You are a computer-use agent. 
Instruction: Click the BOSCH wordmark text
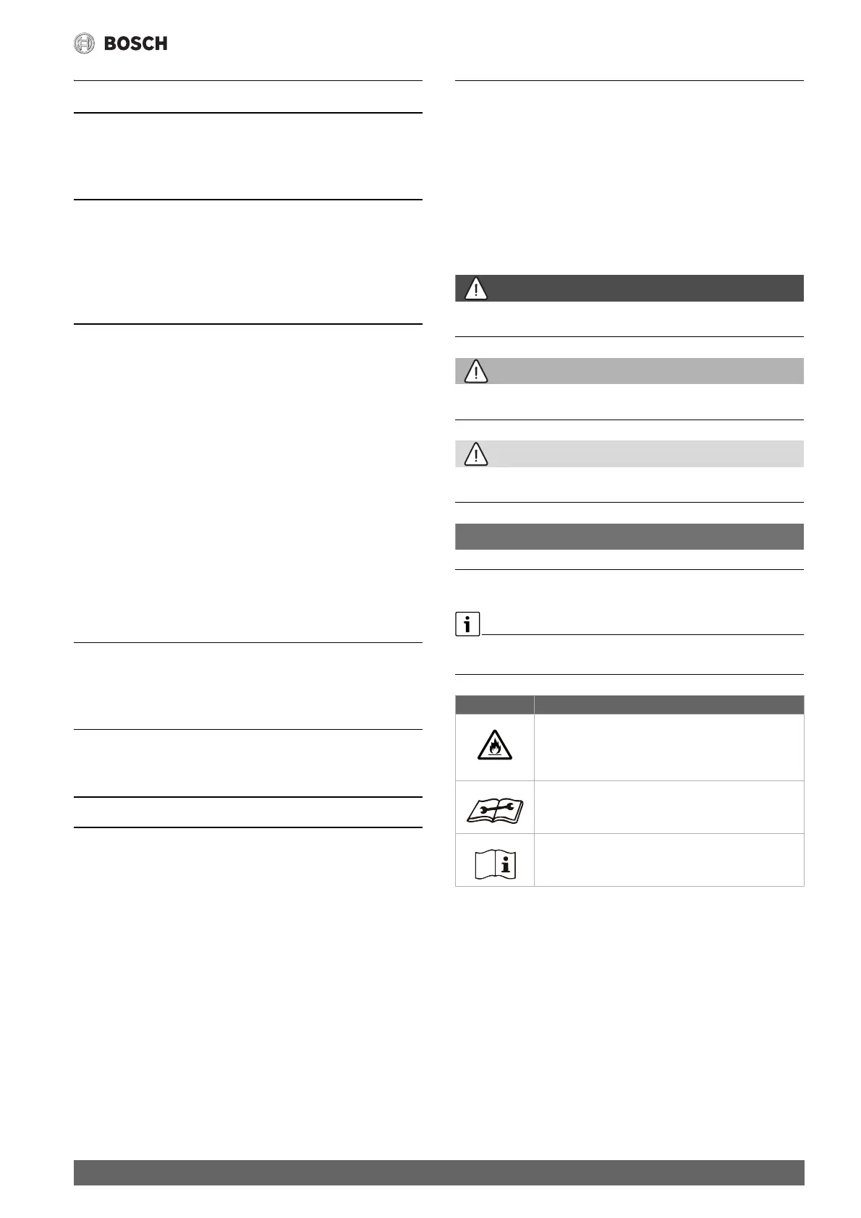point(136,43)
